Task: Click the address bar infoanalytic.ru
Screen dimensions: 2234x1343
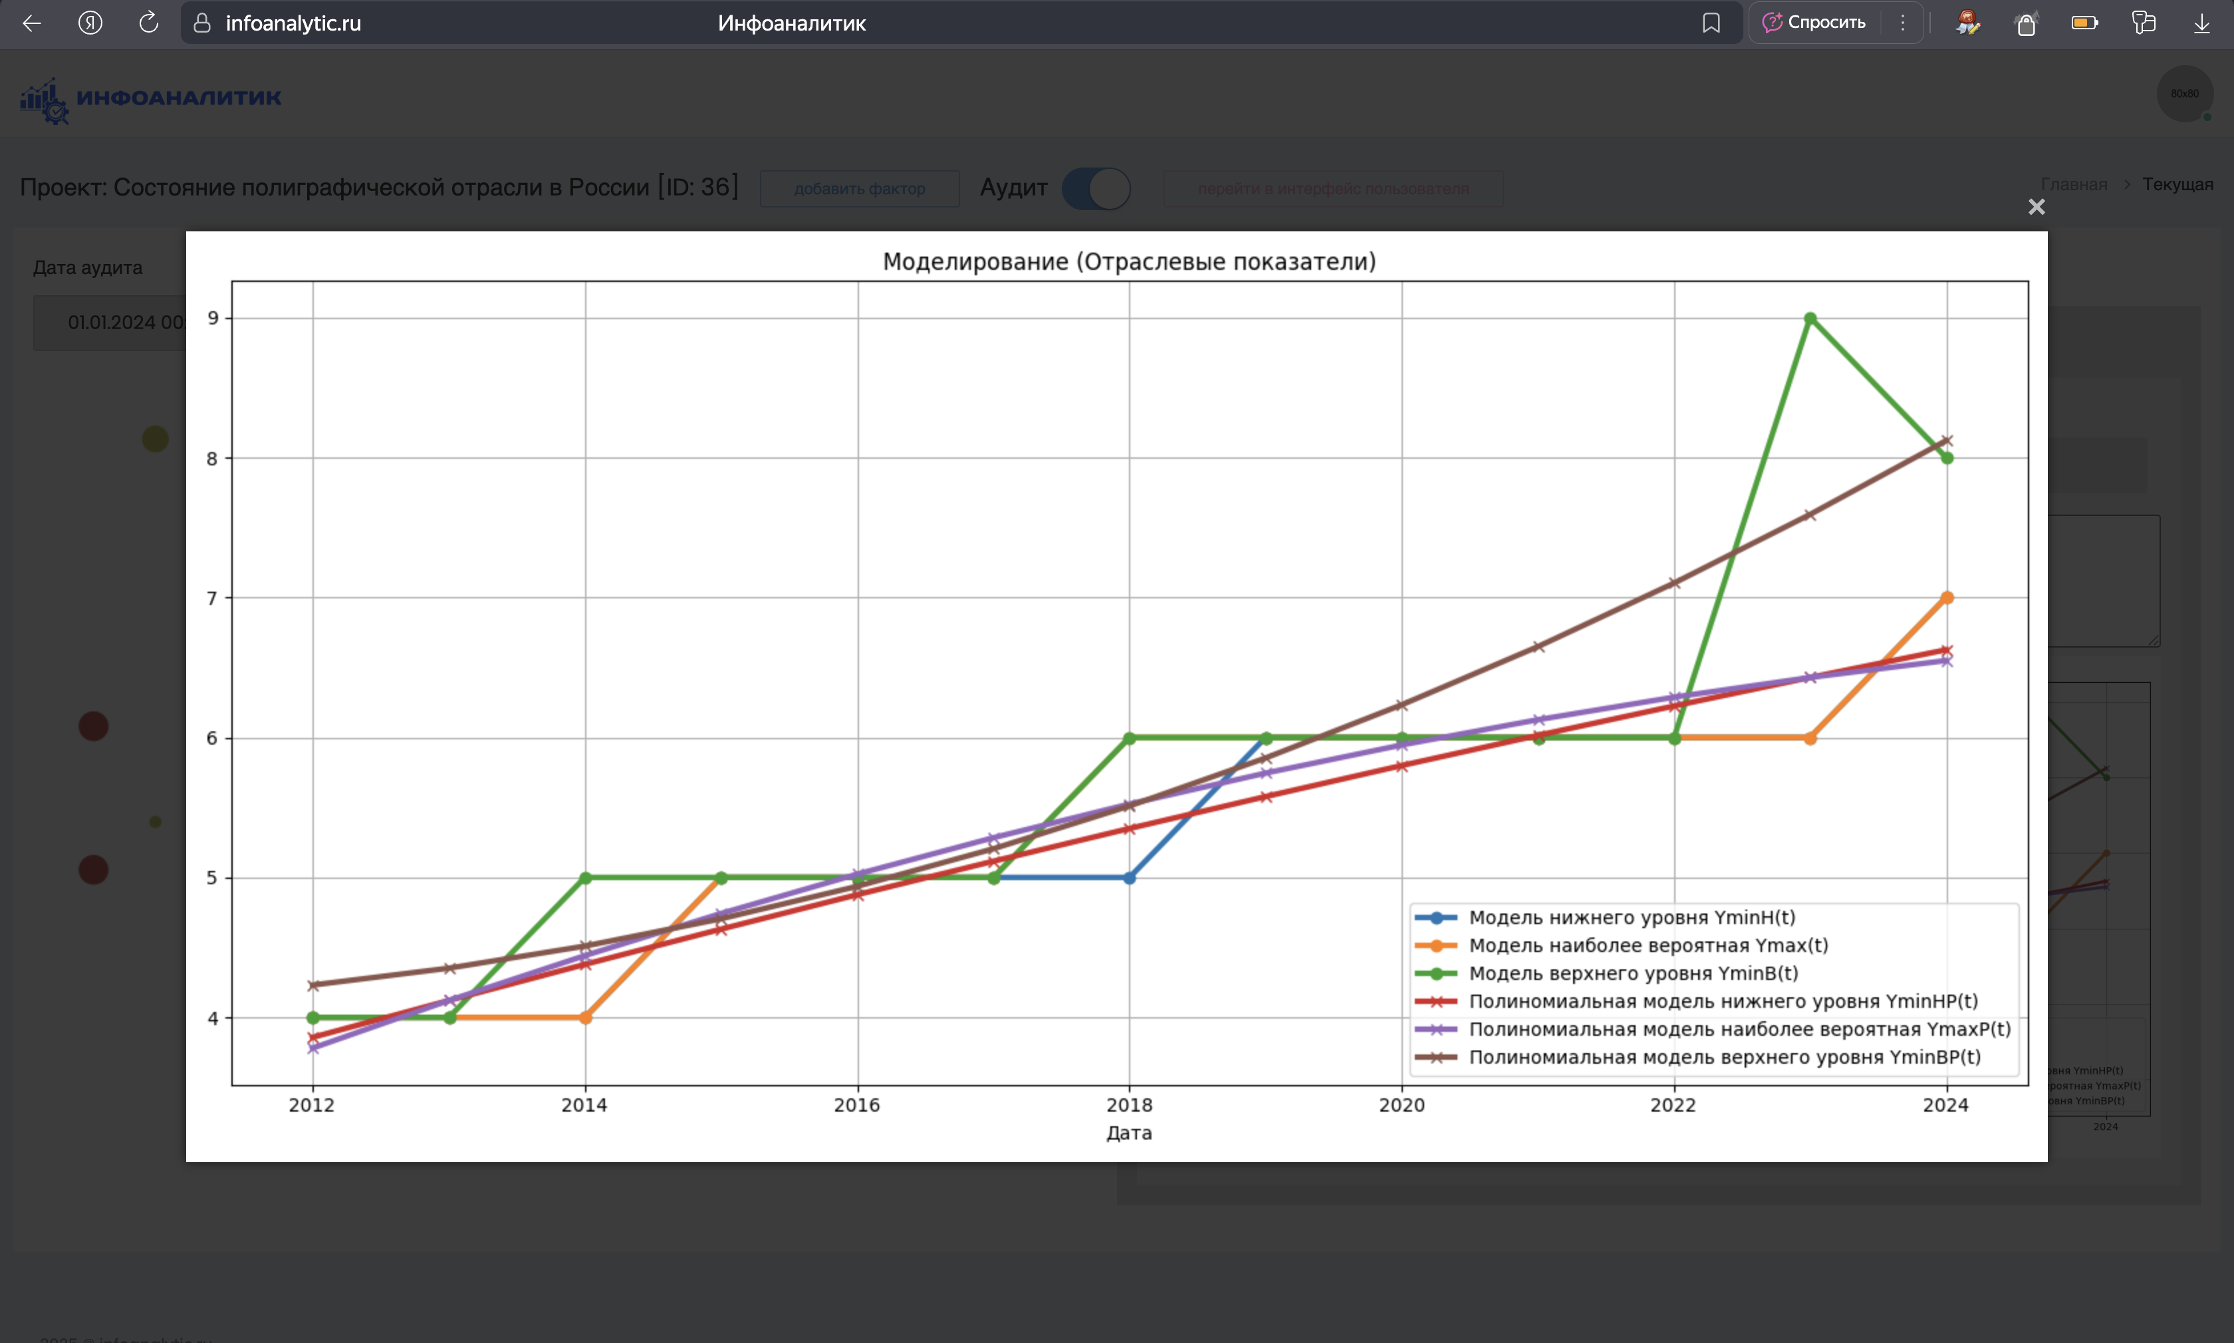Action: [293, 23]
